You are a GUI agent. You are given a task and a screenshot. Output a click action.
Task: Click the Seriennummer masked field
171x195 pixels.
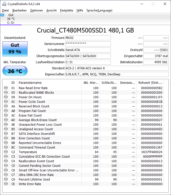[88, 44]
